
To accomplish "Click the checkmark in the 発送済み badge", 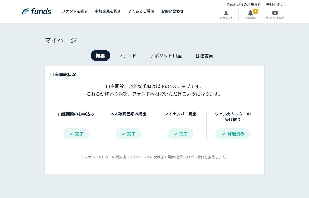I will 224,134.
